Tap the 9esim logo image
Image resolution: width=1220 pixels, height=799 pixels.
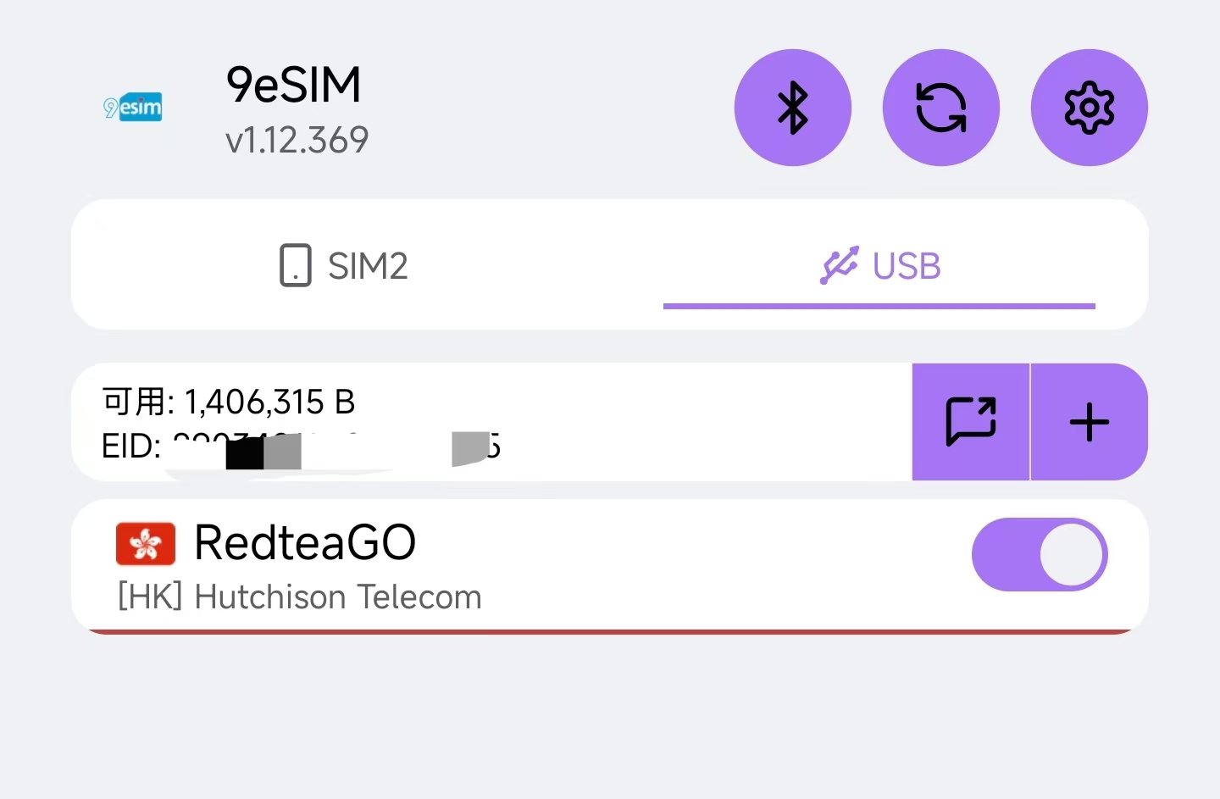pyautogui.click(x=133, y=108)
